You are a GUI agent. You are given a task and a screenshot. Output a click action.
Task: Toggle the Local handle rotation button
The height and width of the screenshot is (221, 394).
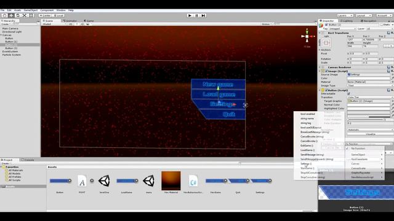tap(58, 15)
